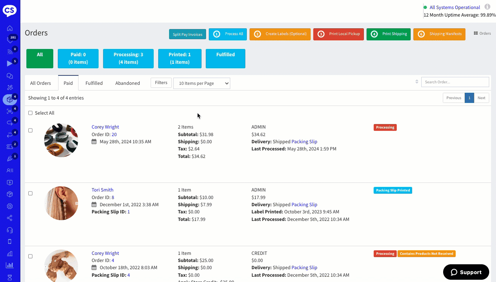Screen dimensions: 496x282
Task: Click the magic wand sidebar icon
Action: point(10,87)
